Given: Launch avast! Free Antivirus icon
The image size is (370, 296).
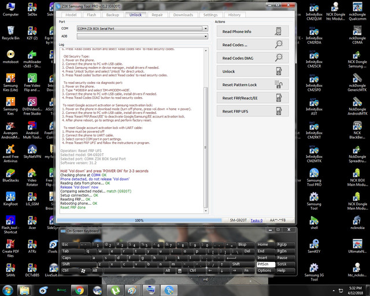Looking at the screenshot, I should [x=10, y=154].
